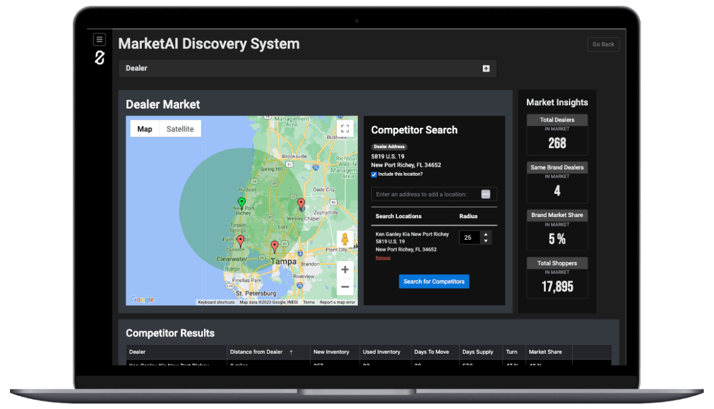
Task: Click the address input field to add location
Action: point(424,194)
